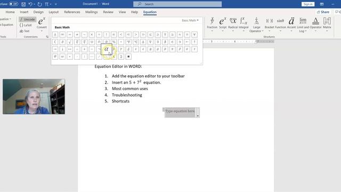Insert the union symbol
Image resolution: width=341 pixels, height=192 pixels.
click(92, 42)
